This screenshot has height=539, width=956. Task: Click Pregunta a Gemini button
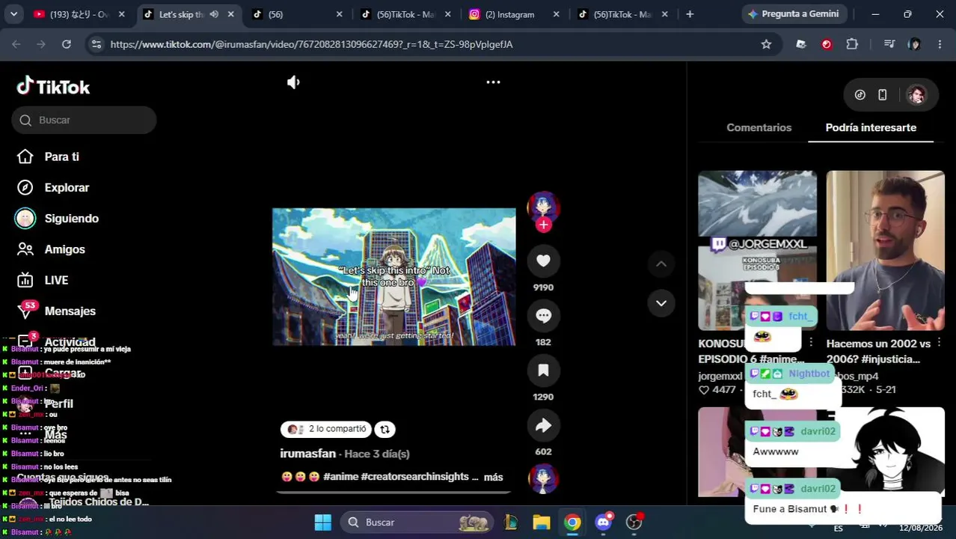point(793,14)
